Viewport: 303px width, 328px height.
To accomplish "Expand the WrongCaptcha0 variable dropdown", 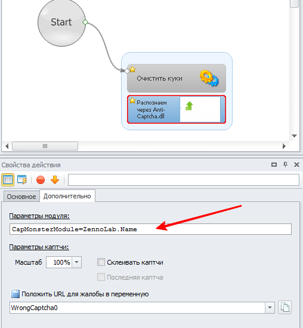I will pyautogui.click(x=270, y=308).
